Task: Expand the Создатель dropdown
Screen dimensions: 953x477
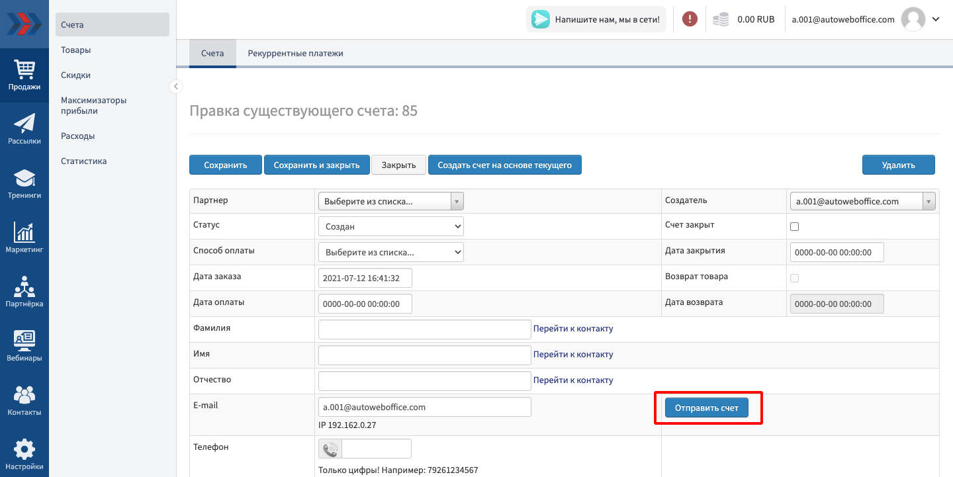Action: pos(862,201)
